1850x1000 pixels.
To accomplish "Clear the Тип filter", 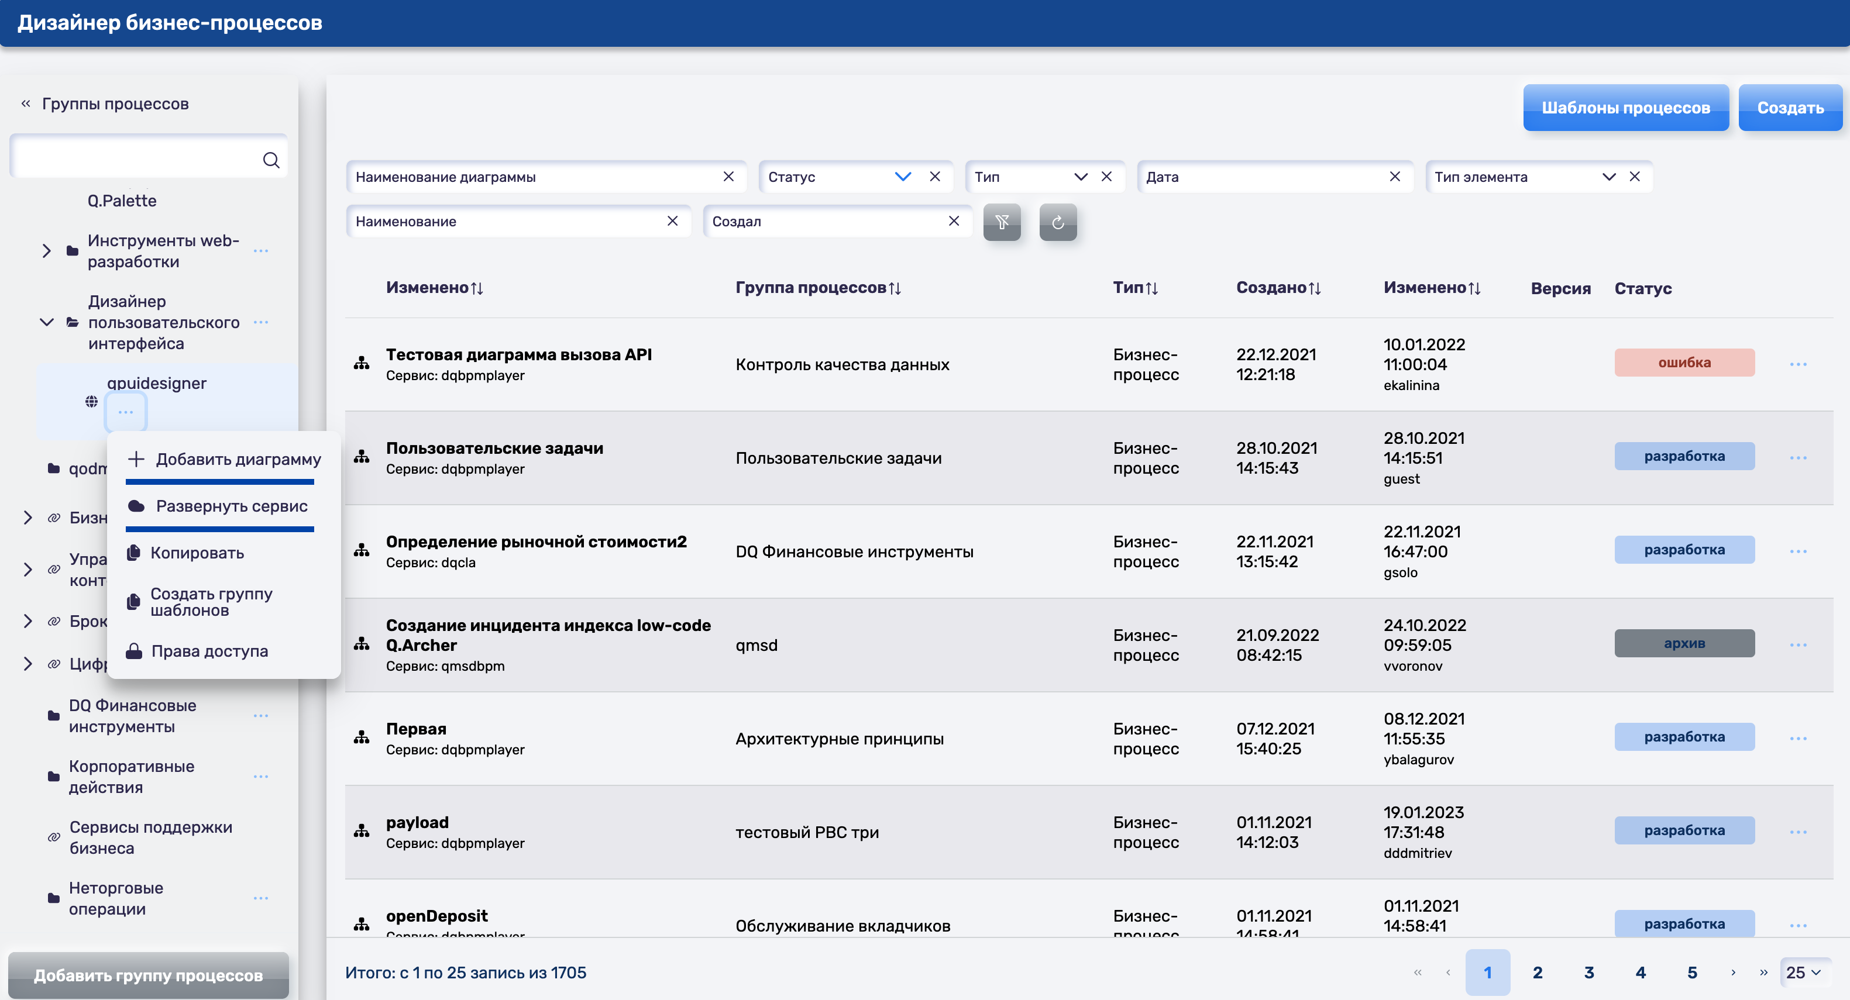I will [x=1106, y=177].
